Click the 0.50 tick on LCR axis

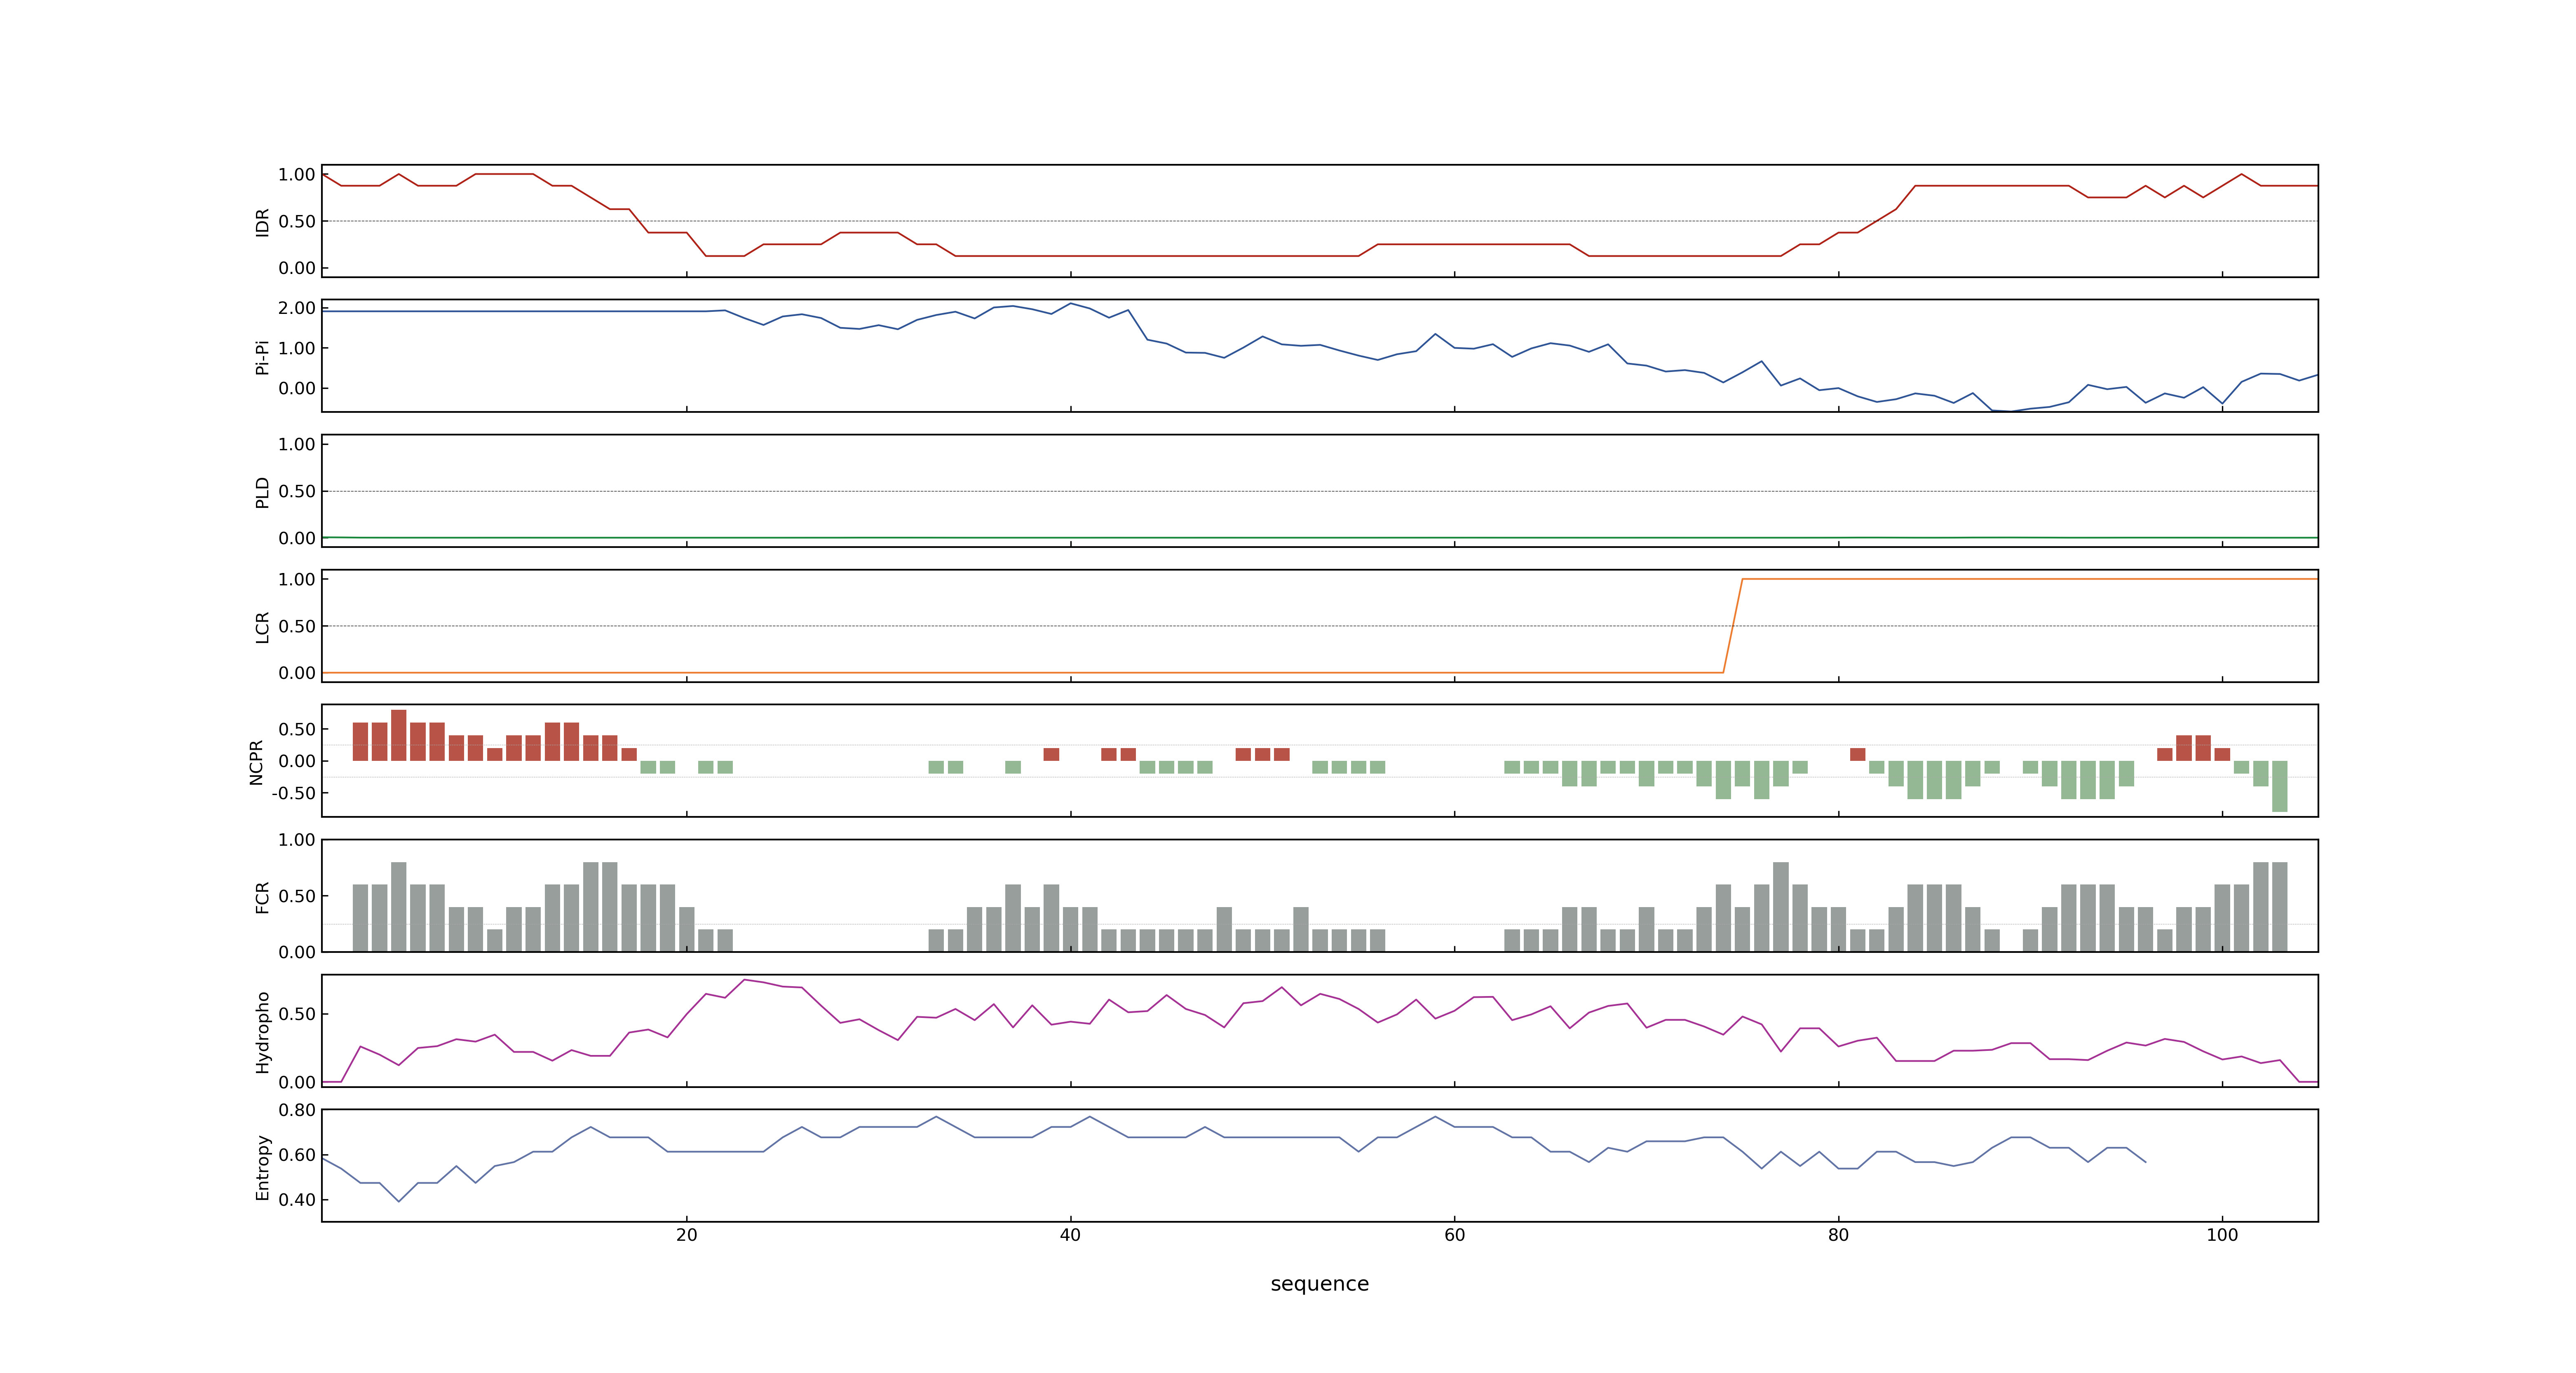297,626
